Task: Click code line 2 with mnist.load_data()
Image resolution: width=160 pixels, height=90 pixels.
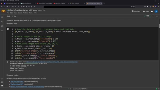Action: tap(52, 32)
